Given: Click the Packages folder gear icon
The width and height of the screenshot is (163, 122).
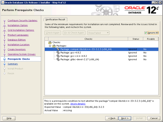Looking at the screenshot, I should pyautogui.click(x=54, y=46).
